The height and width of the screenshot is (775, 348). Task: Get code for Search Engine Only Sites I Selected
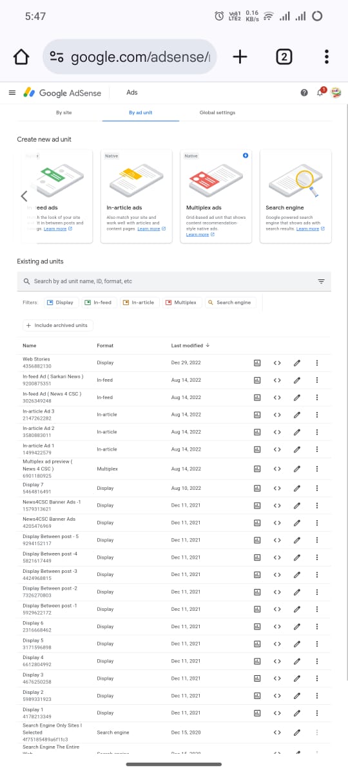coord(277,733)
